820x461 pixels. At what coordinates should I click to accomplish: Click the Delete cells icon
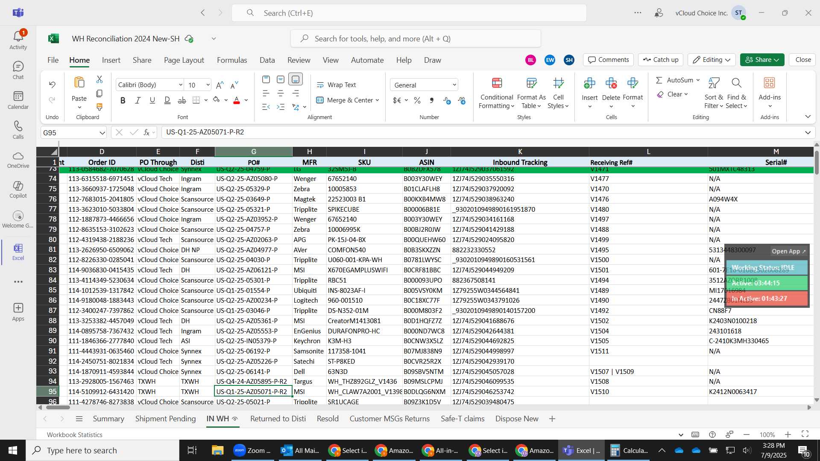coord(611,83)
